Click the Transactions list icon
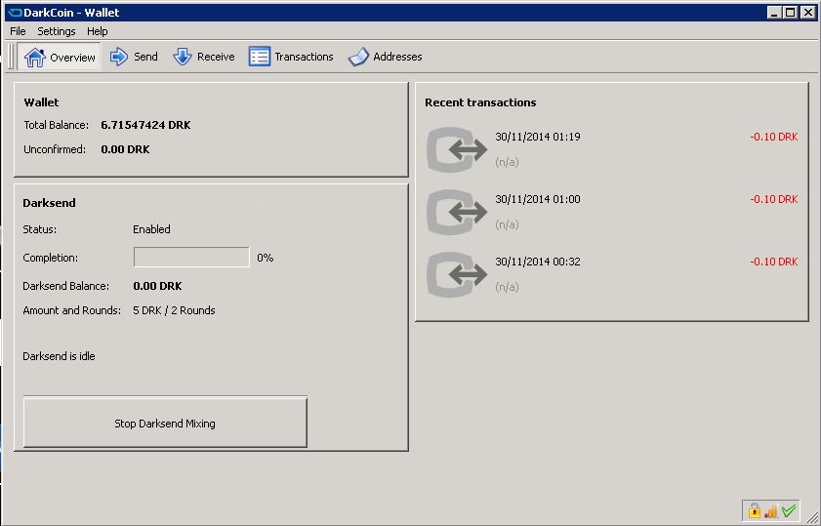 click(259, 57)
